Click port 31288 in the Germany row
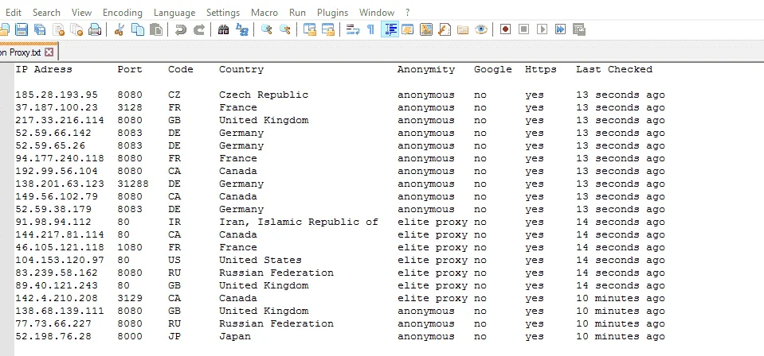The image size is (764, 356). [x=133, y=184]
